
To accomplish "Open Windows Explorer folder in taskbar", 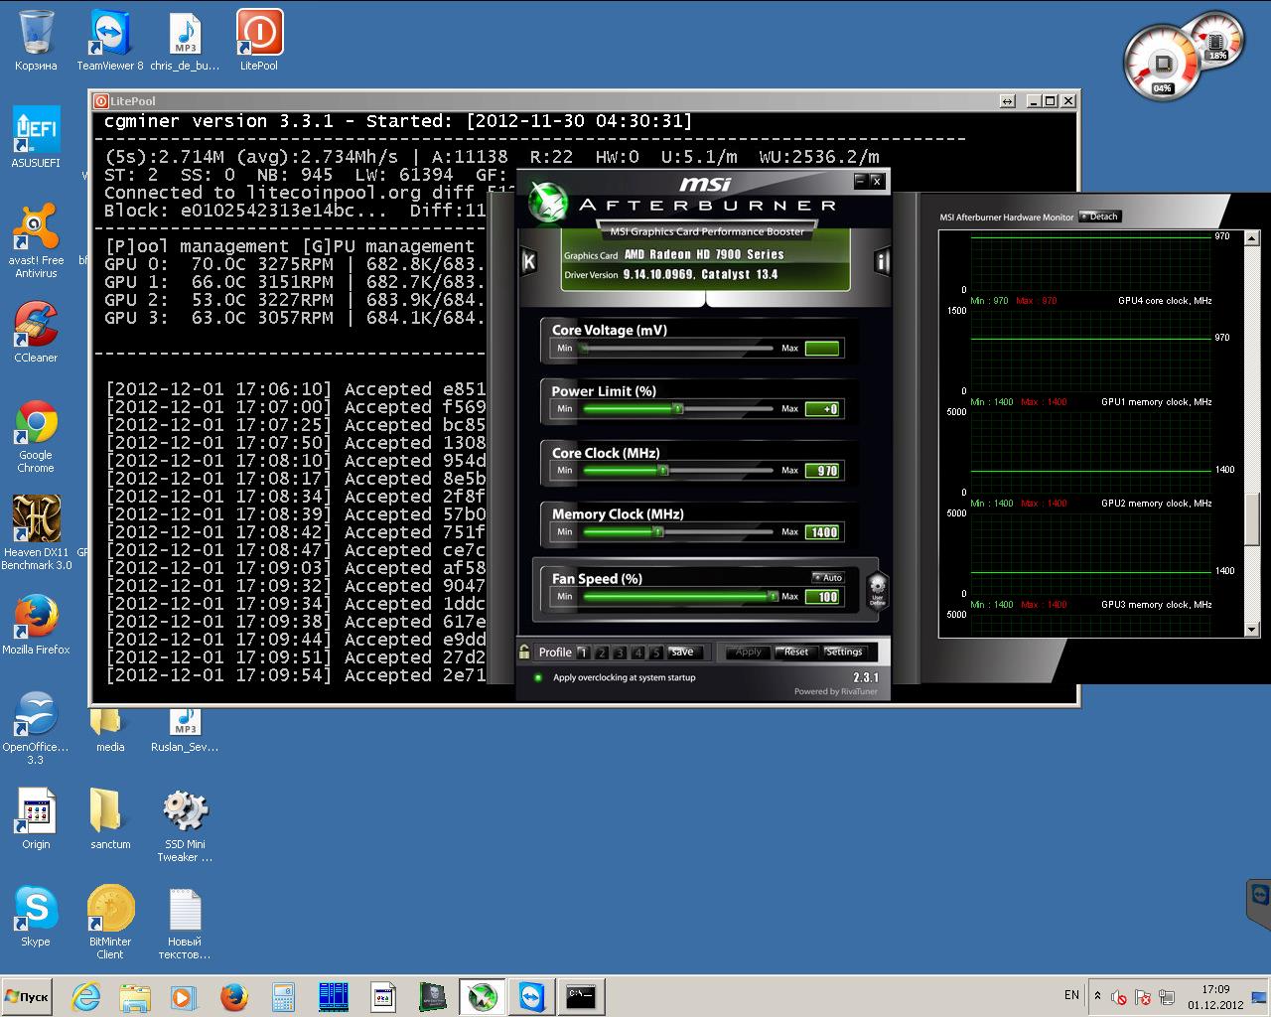I will tap(135, 997).
